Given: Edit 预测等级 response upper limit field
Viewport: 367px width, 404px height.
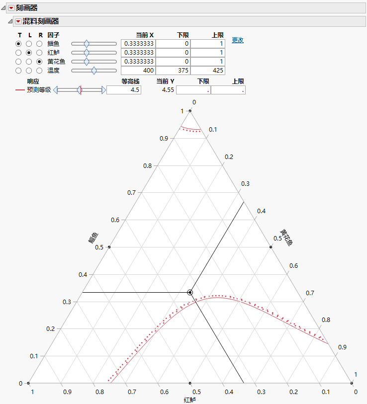Looking at the screenshot, I should (228, 90).
